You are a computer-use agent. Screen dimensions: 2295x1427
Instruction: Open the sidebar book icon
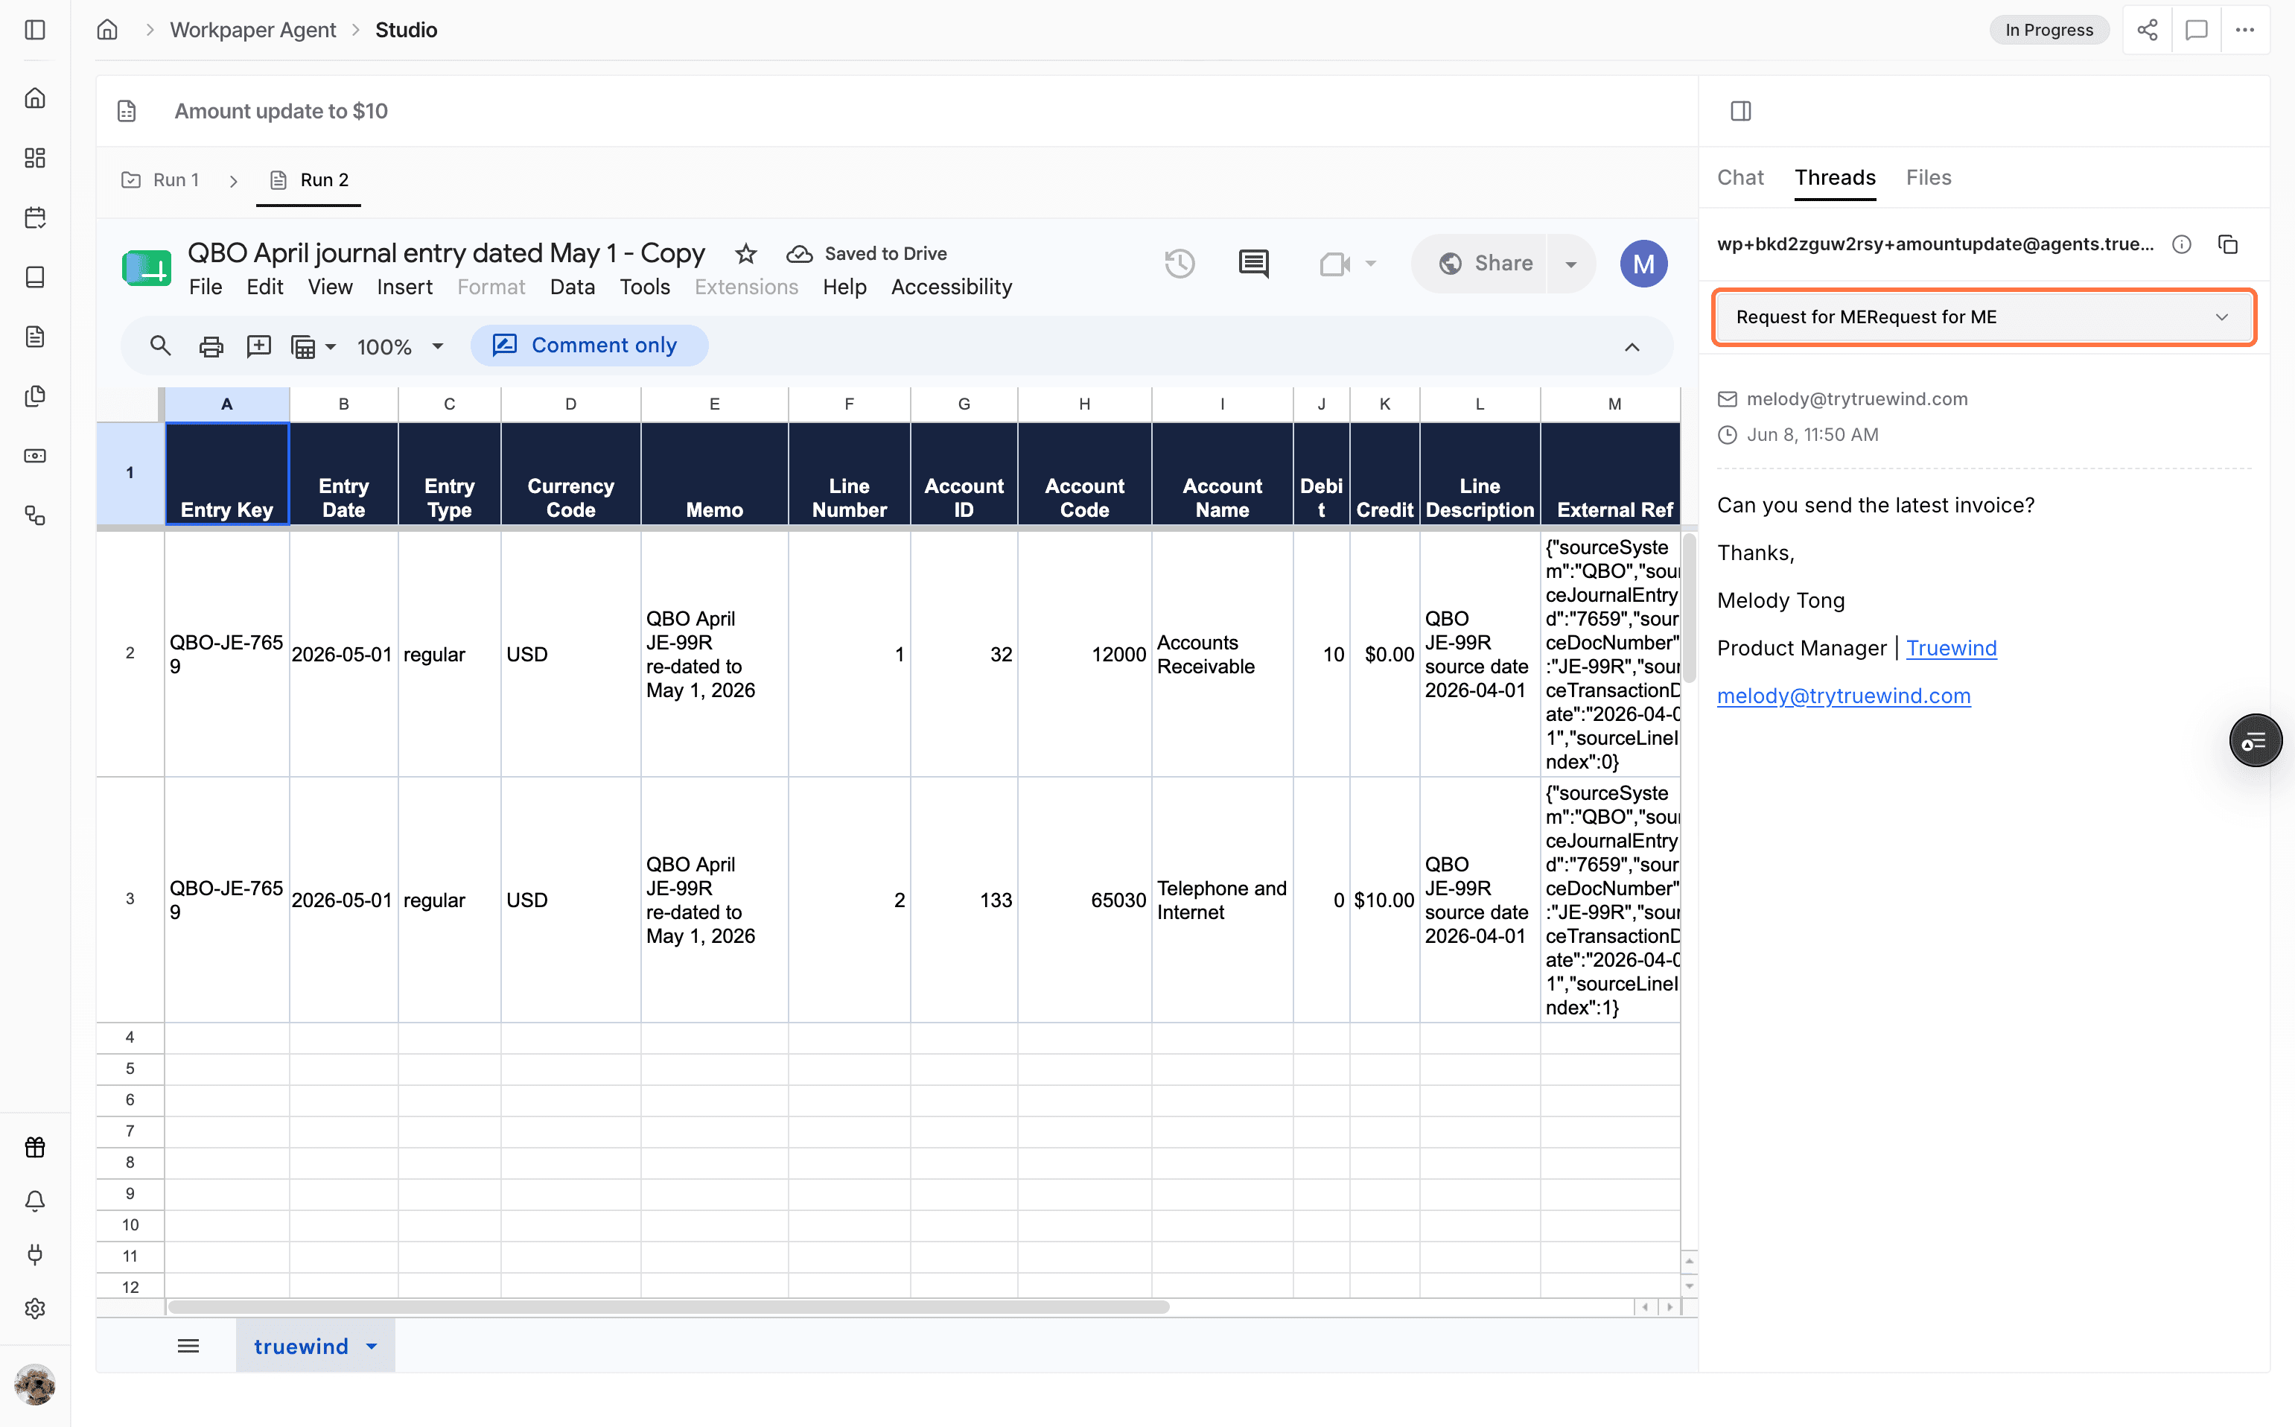(x=35, y=276)
